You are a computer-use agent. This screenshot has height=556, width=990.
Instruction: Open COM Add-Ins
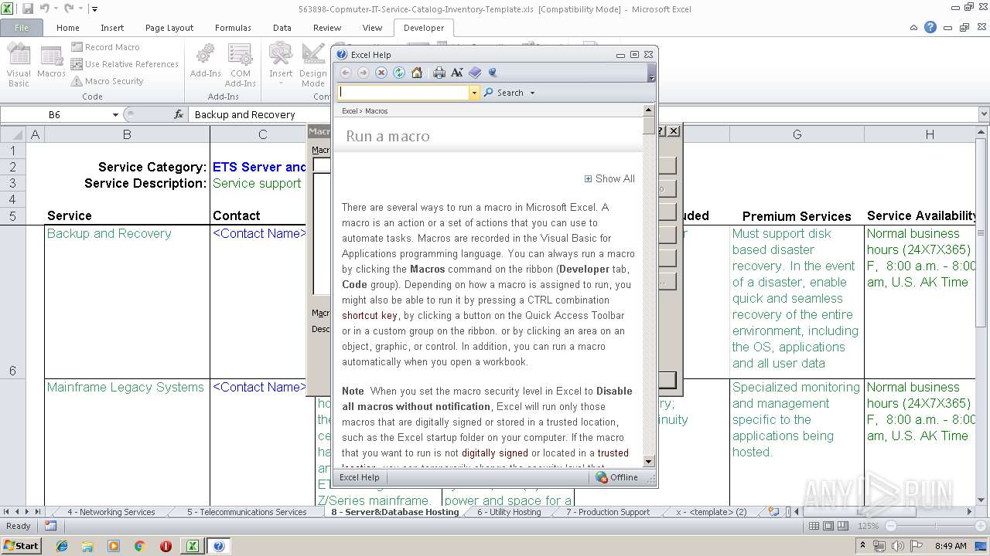[x=240, y=66]
